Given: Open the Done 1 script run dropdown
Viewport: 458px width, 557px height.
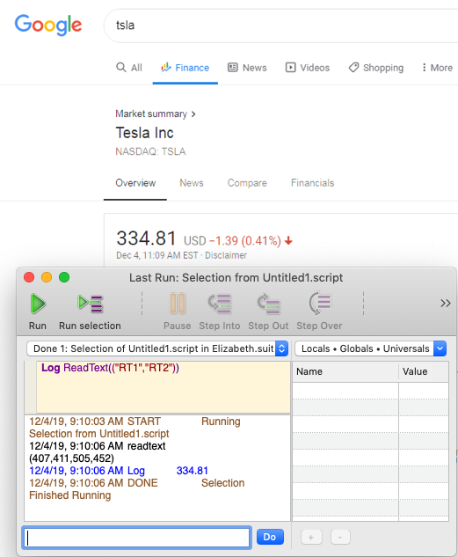Looking at the screenshot, I should [x=157, y=348].
